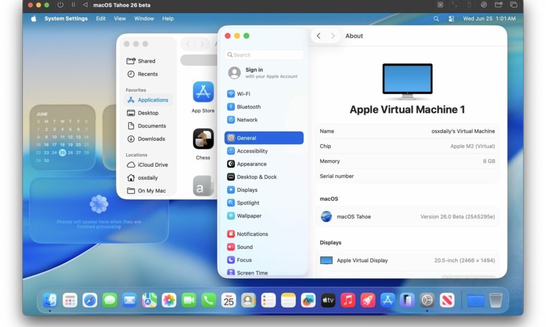Open Screen Time settings pane
This screenshot has width=546, height=327.
264,273
